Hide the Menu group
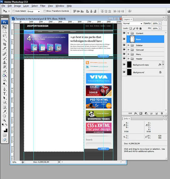This screenshot has height=179, width=170. [x=124, y=54]
